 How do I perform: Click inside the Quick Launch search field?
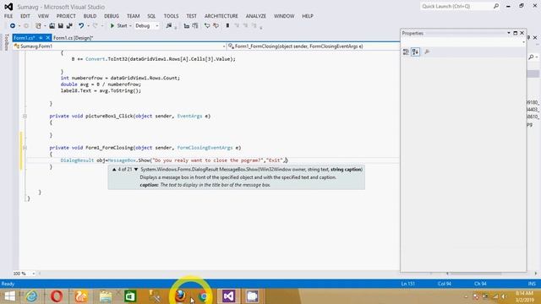[x=456, y=6]
